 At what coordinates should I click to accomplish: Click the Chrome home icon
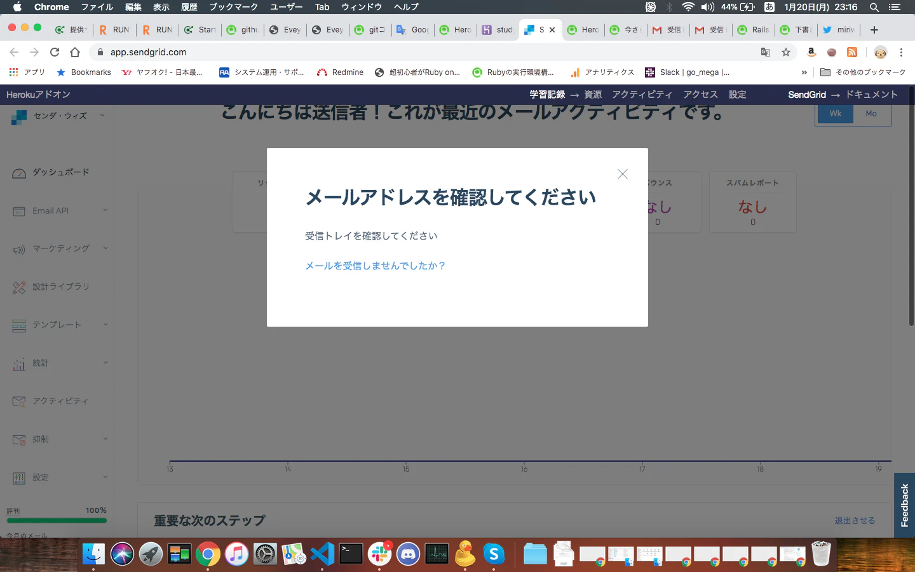click(75, 52)
